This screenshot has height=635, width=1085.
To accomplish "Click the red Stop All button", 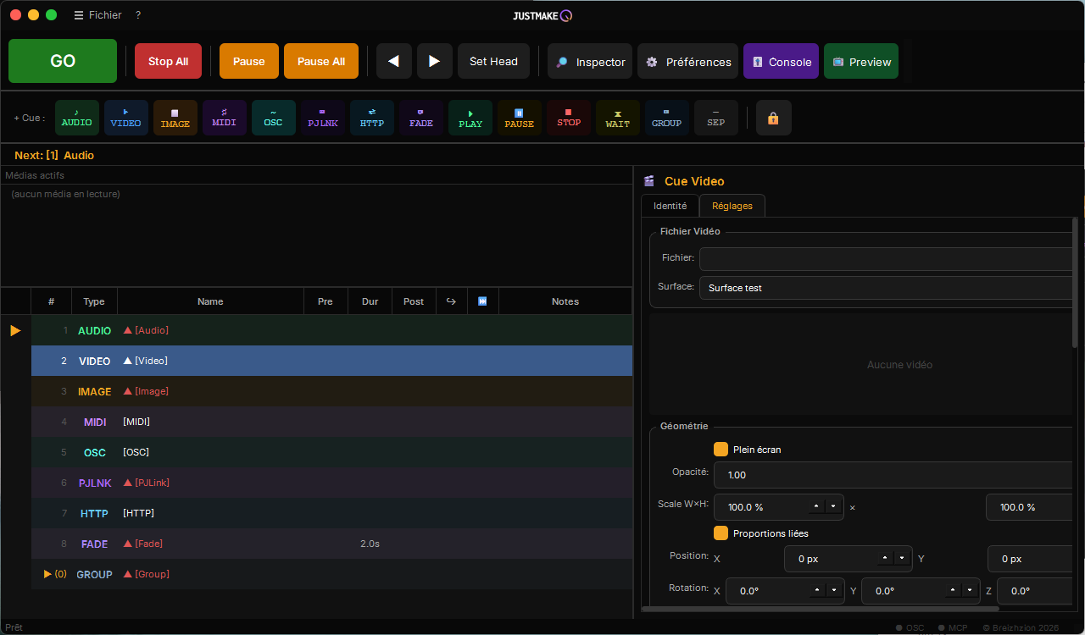I will coord(168,61).
